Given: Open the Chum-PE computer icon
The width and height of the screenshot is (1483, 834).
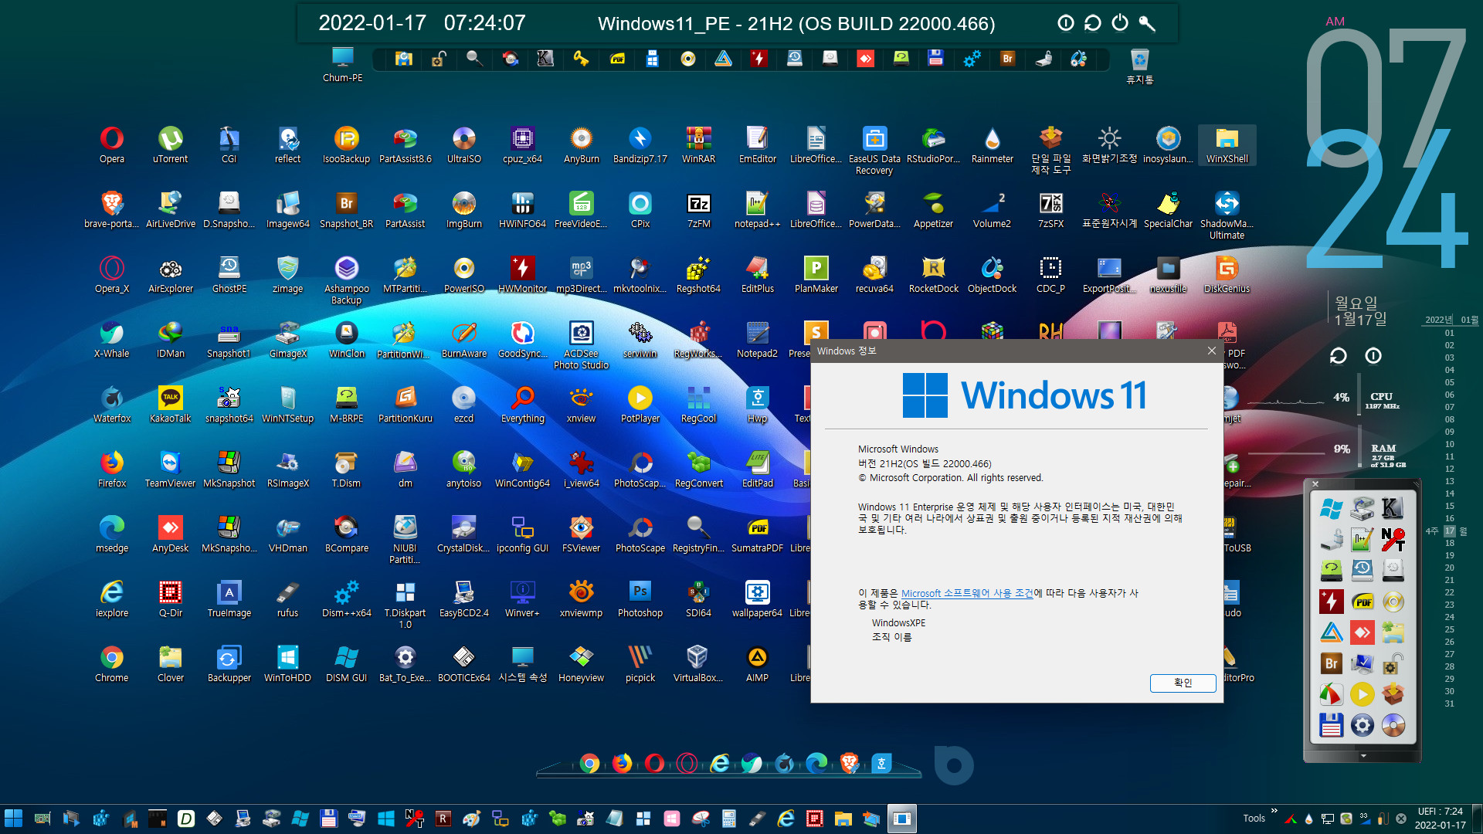Looking at the screenshot, I should click(343, 65).
